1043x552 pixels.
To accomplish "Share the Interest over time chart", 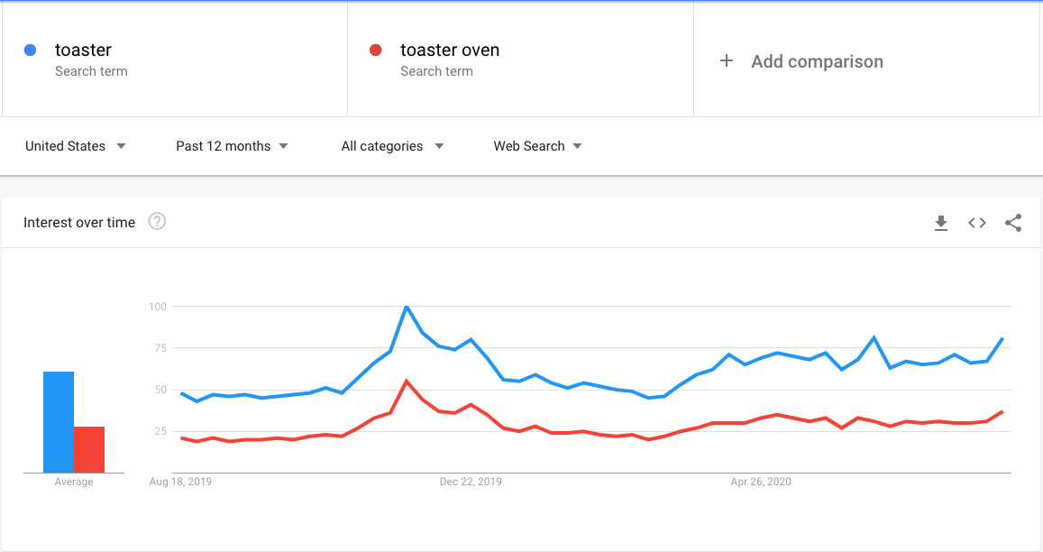I will (1013, 223).
